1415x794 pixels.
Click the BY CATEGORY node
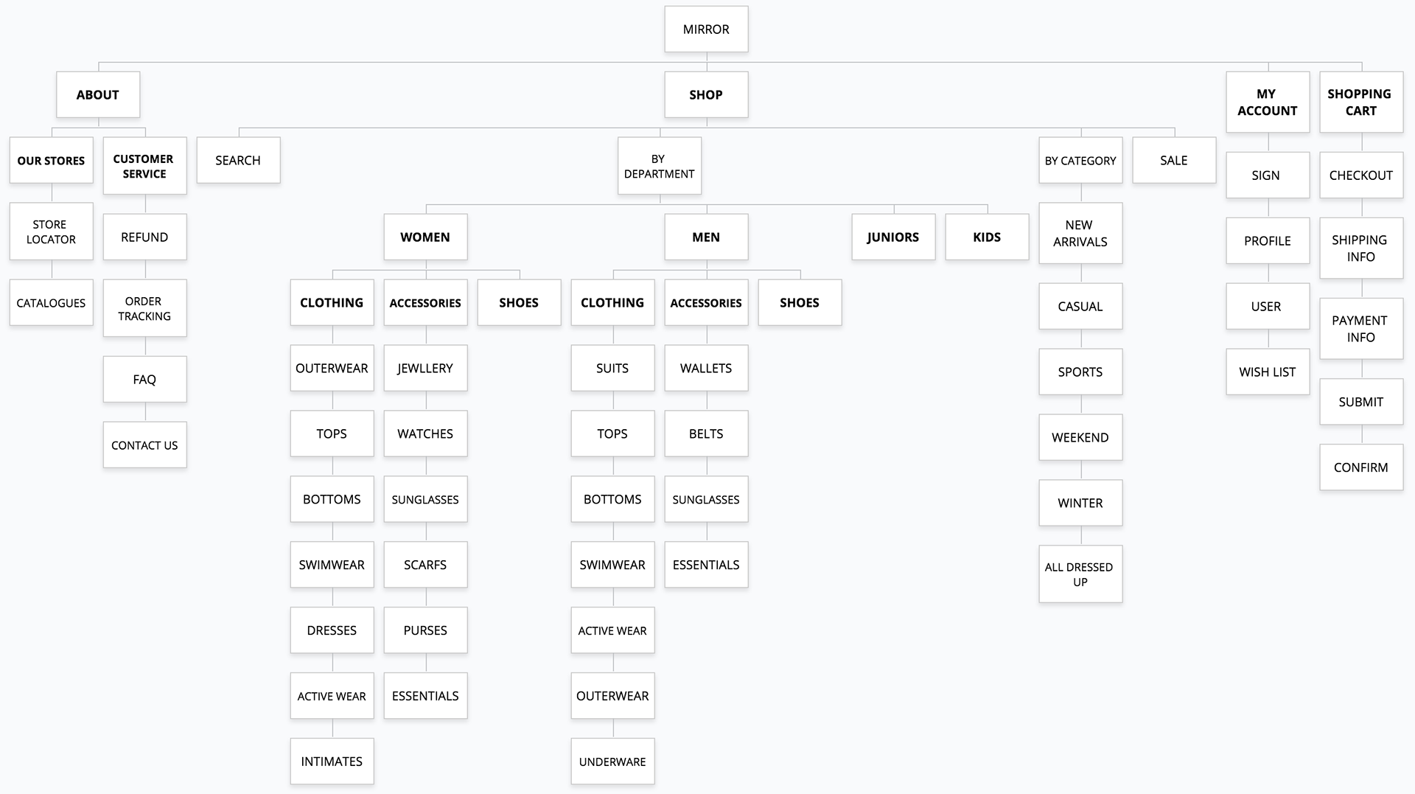click(x=1080, y=160)
